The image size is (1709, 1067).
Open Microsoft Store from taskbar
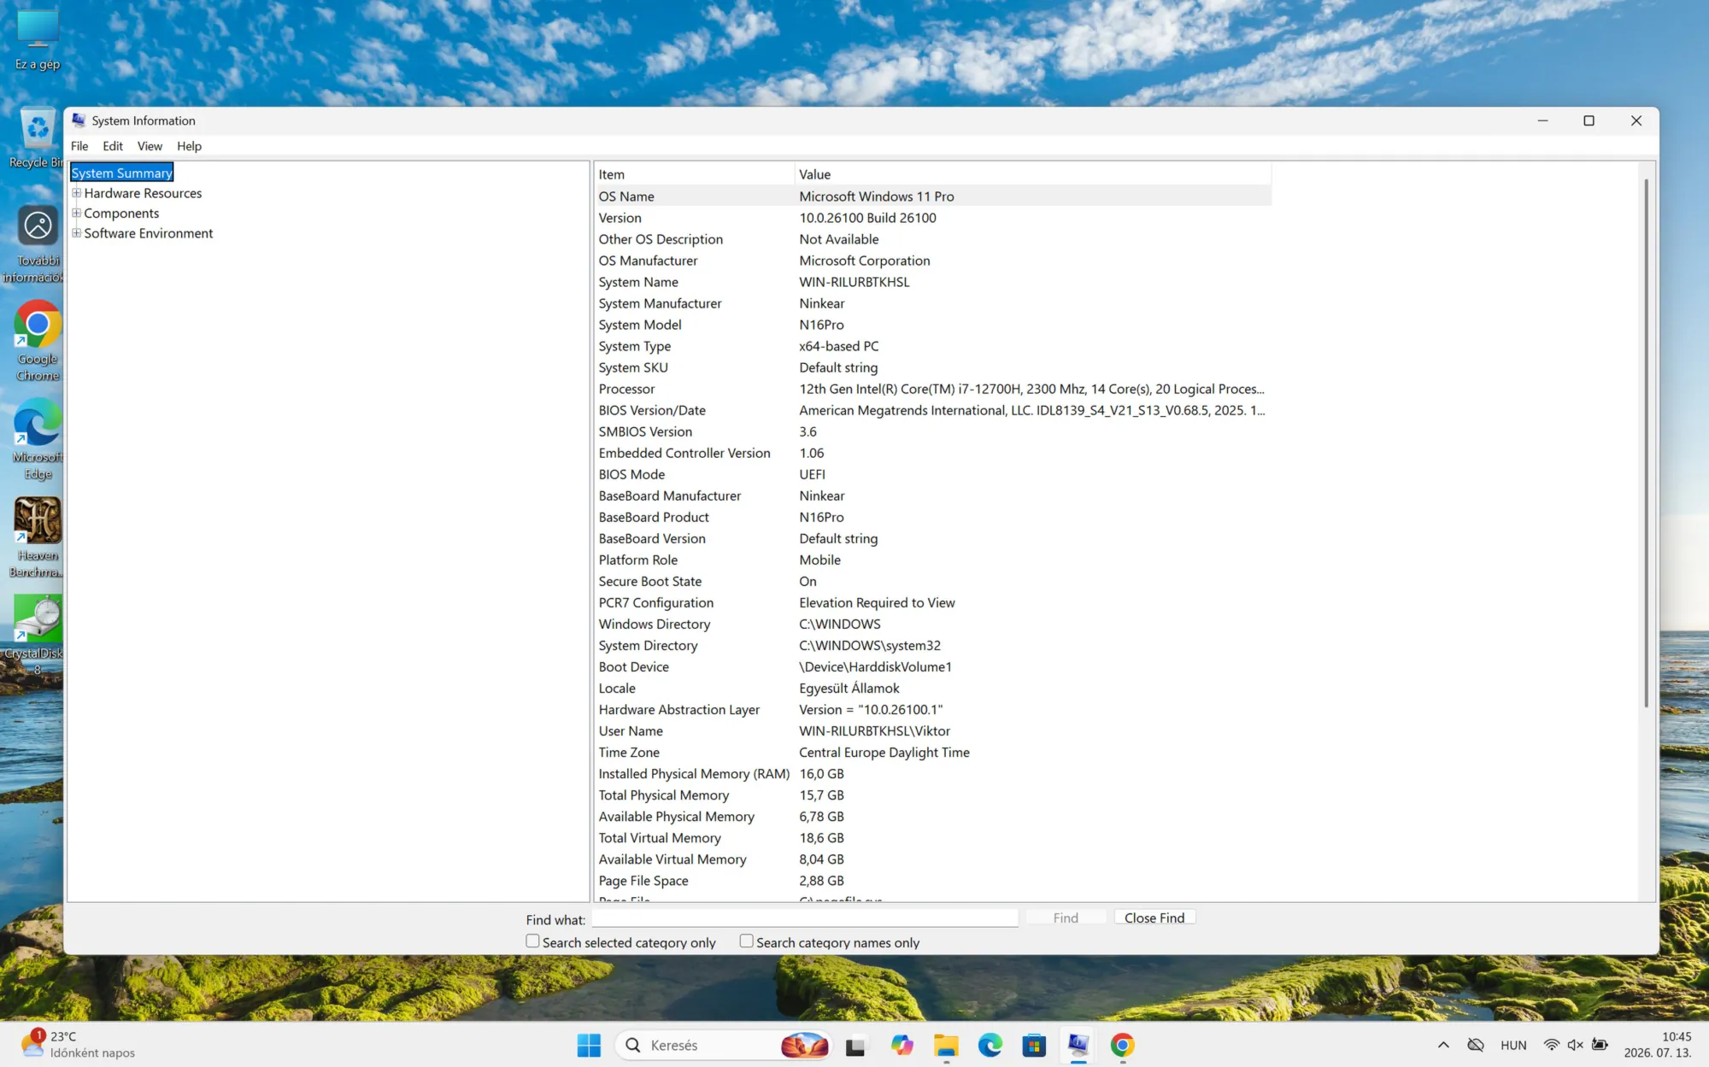point(1034,1045)
